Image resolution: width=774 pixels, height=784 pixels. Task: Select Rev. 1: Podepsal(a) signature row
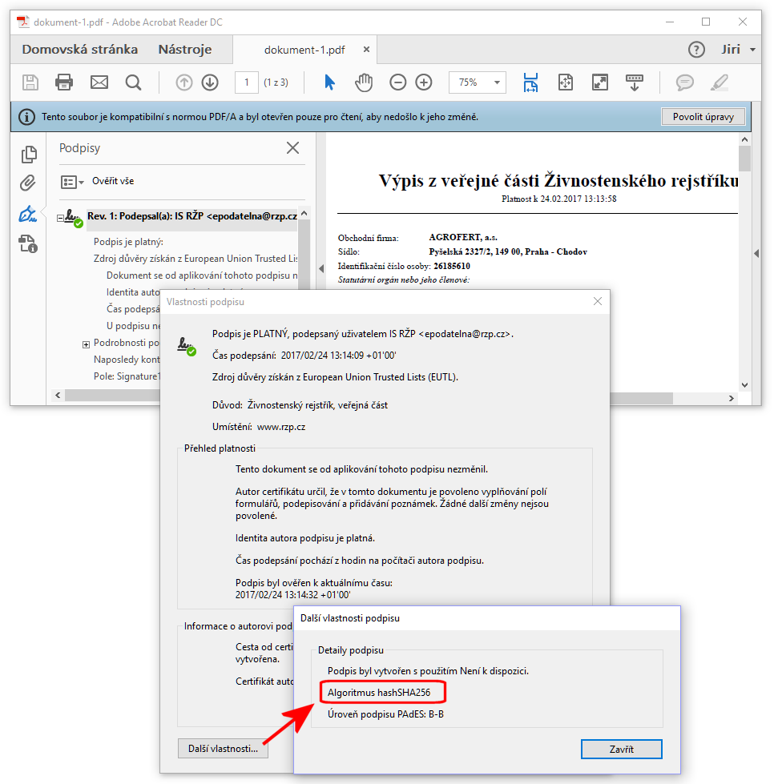[x=192, y=216]
